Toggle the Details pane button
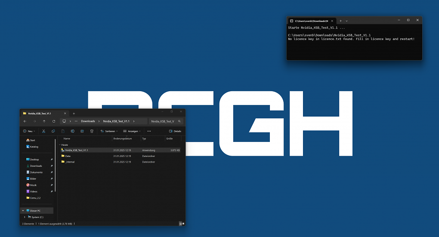This screenshot has width=439, height=237. pyautogui.click(x=175, y=131)
